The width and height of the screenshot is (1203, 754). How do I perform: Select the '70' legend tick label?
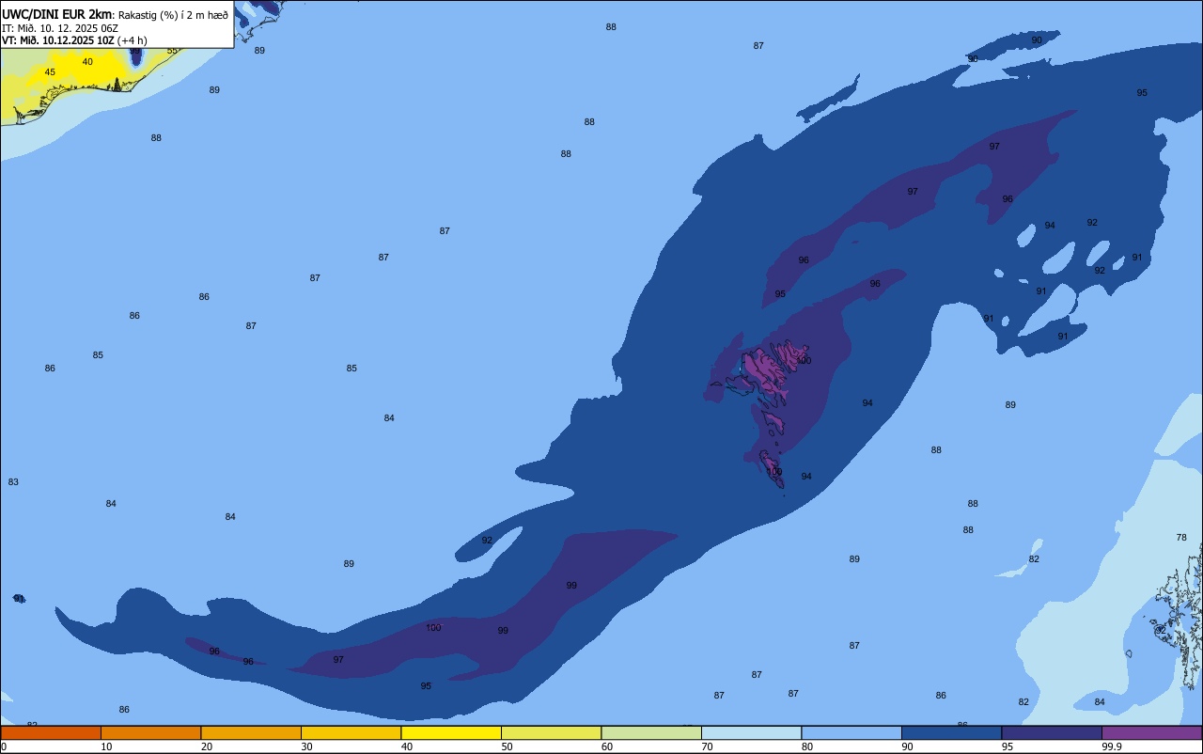(x=707, y=746)
